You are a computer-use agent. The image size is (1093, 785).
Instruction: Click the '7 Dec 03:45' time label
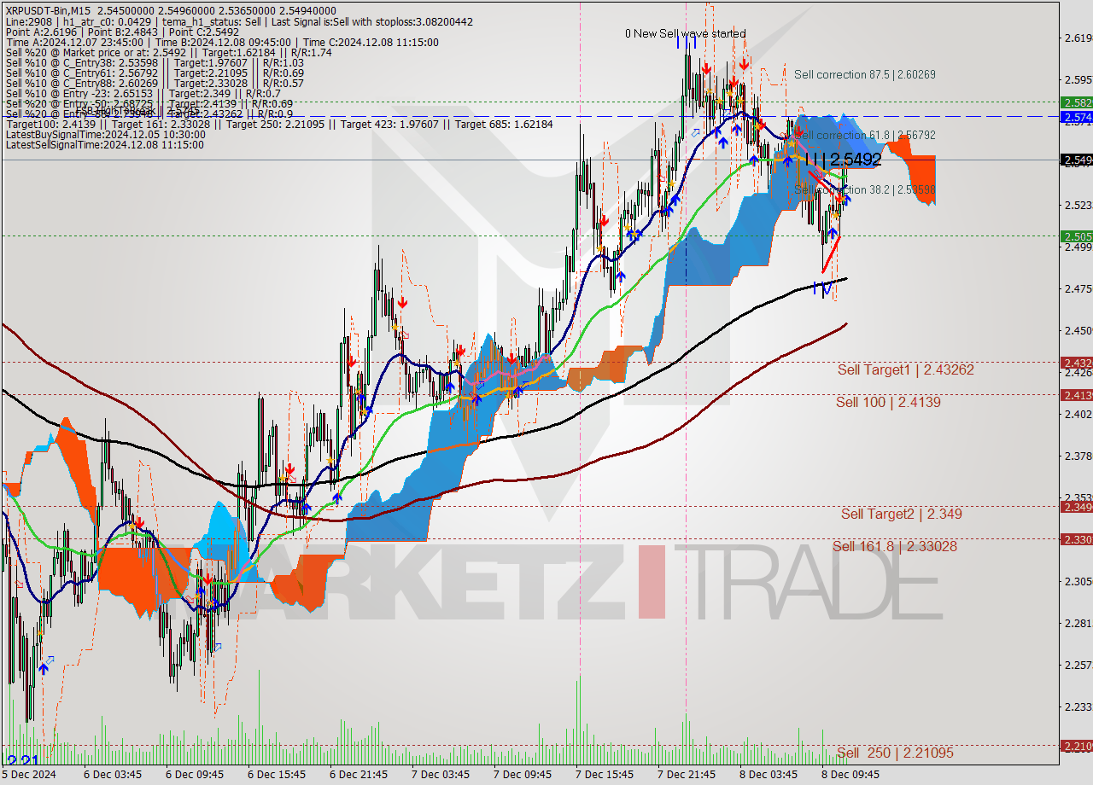coord(441,775)
